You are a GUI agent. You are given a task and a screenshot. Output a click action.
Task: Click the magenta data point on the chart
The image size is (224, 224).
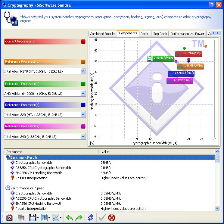(x=176, y=61)
